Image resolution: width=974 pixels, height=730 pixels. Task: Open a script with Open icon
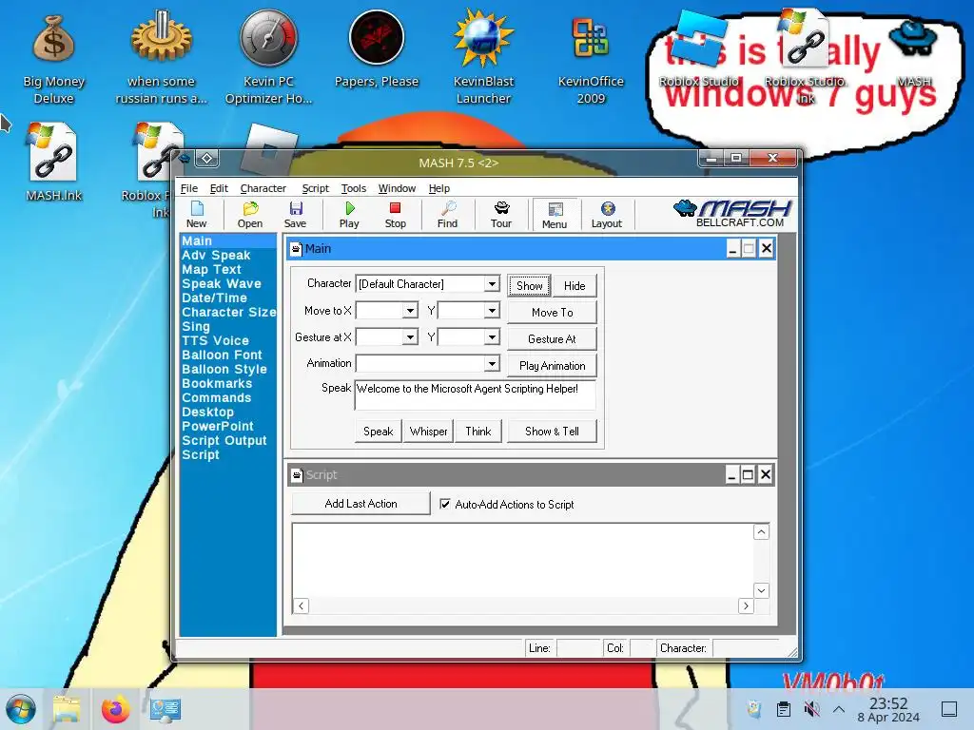click(250, 215)
